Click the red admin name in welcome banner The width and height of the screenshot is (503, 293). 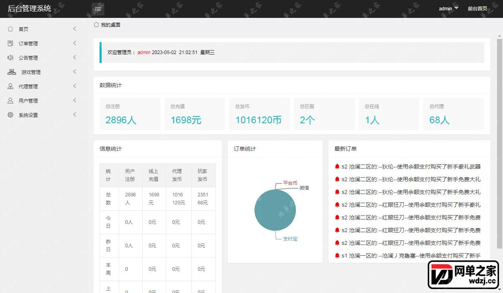pyautogui.click(x=144, y=52)
